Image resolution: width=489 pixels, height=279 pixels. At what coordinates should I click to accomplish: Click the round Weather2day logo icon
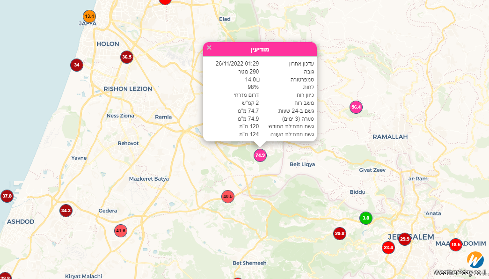[475, 260]
